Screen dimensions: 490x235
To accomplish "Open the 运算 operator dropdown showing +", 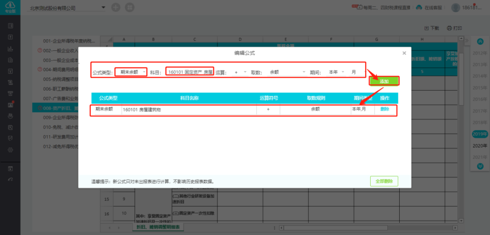I will [240, 72].
